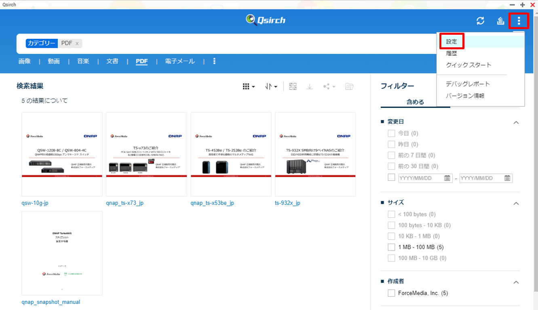Open start date calendar picker icon
This screenshot has width=538, height=310.
click(447, 178)
